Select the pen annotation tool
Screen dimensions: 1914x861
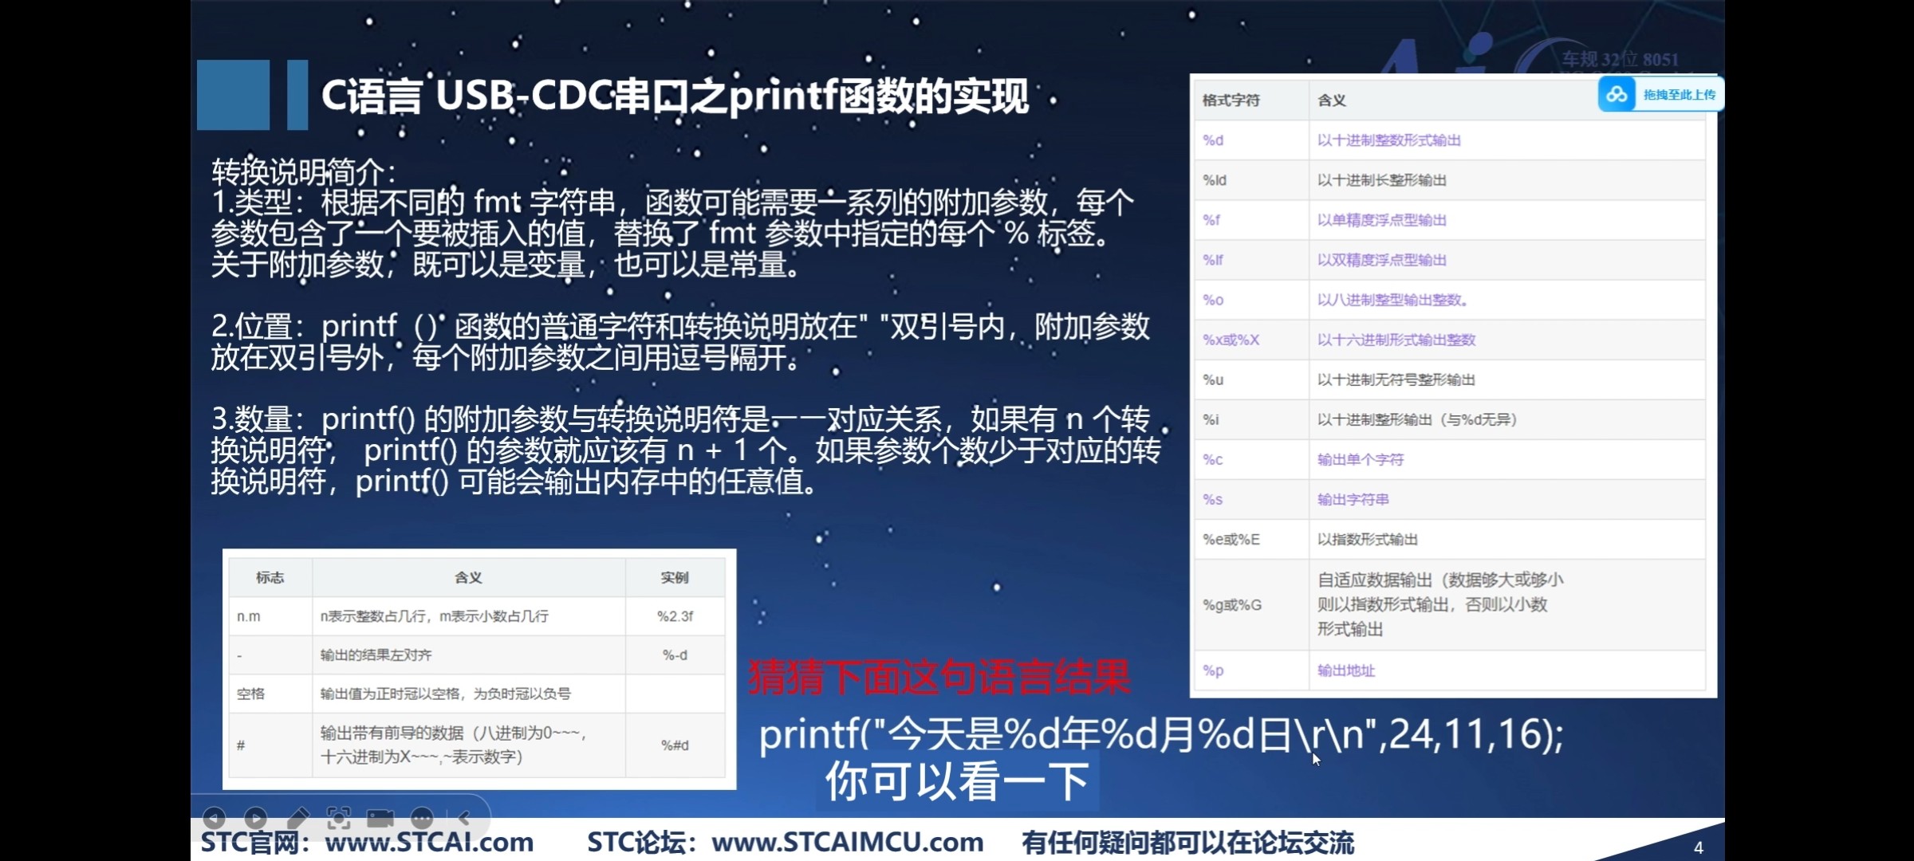coord(299,817)
